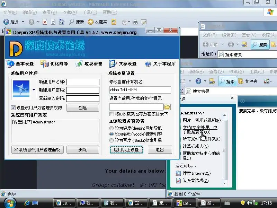Open the 收藏(A) menu in Internet Explorer
This screenshot has height=208, width=277.
(70, 12)
